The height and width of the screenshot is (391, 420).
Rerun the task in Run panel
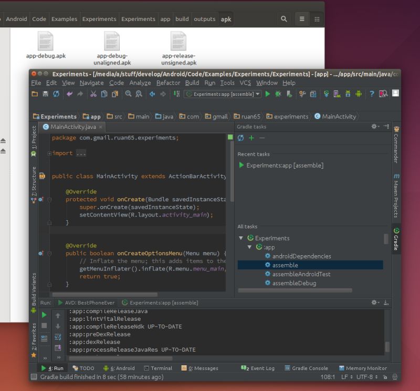pos(44,315)
